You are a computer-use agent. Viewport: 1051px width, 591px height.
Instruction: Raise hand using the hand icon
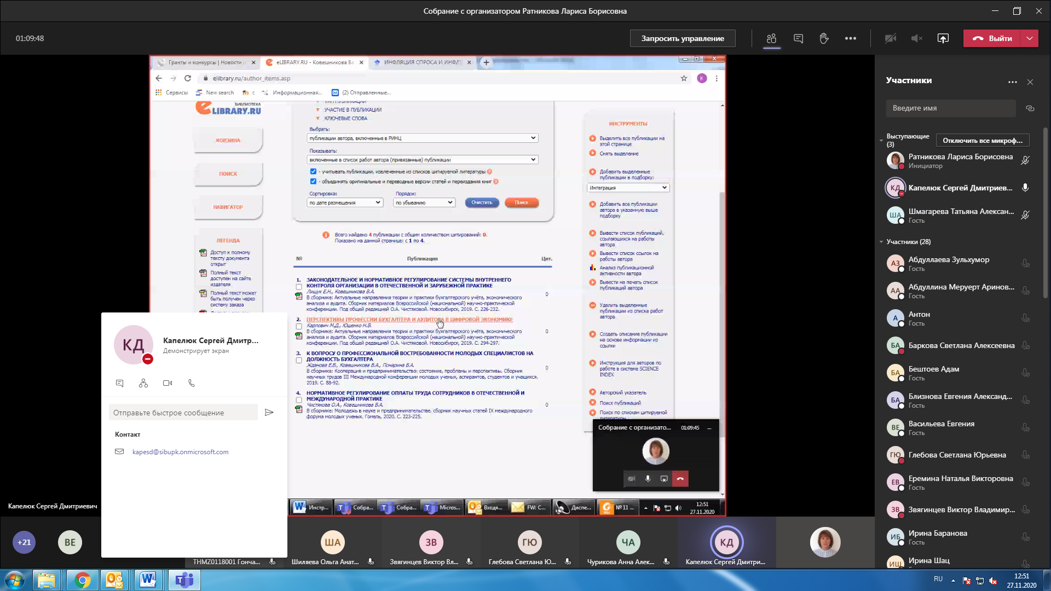(824, 38)
